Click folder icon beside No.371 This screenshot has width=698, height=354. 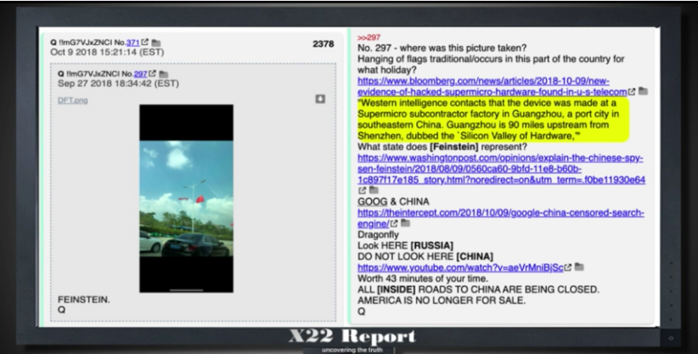click(155, 43)
